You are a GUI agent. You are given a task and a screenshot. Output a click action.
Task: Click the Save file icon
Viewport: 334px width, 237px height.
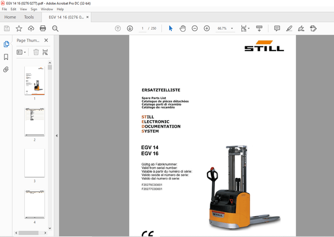click(7, 29)
